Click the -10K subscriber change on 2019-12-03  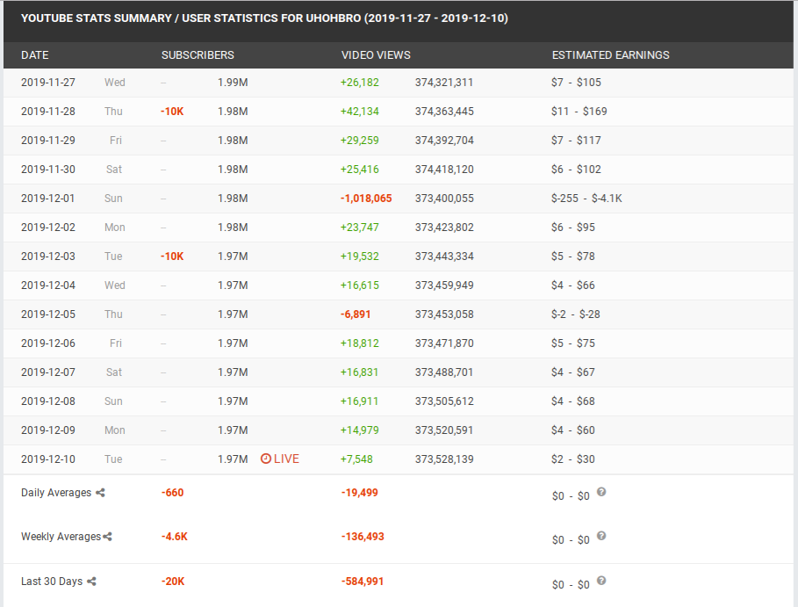[x=172, y=257]
